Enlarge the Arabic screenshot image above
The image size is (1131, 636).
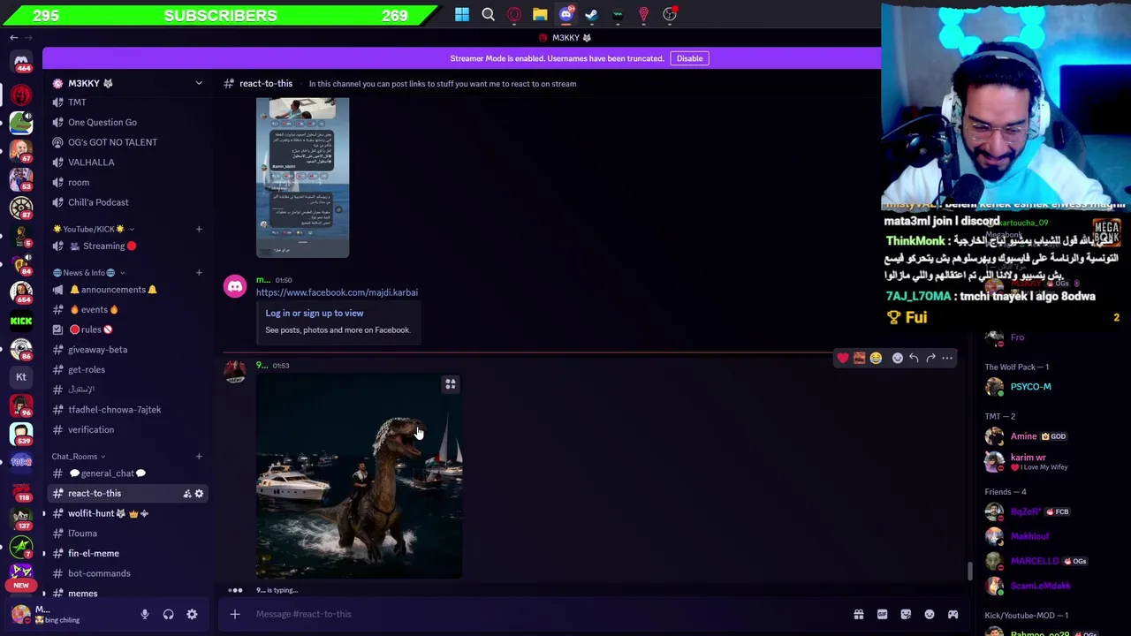[x=302, y=178]
